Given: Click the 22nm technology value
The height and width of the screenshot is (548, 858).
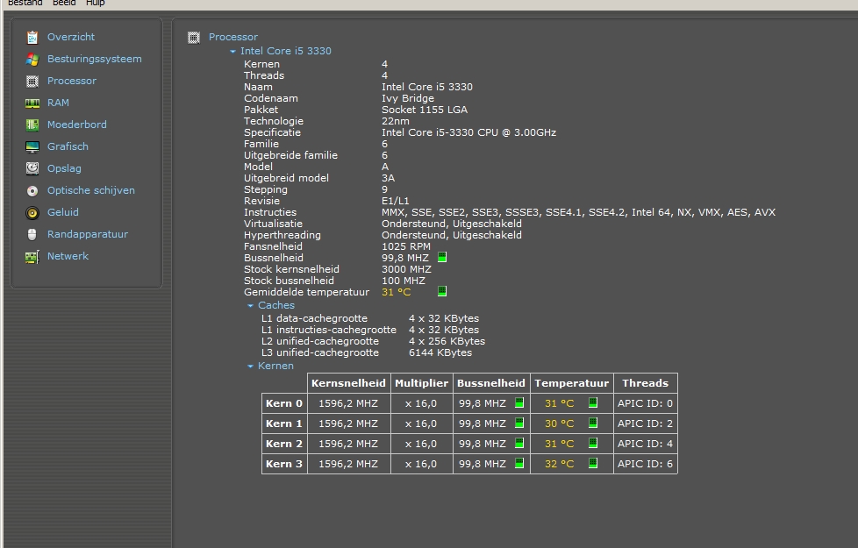Looking at the screenshot, I should tap(396, 121).
